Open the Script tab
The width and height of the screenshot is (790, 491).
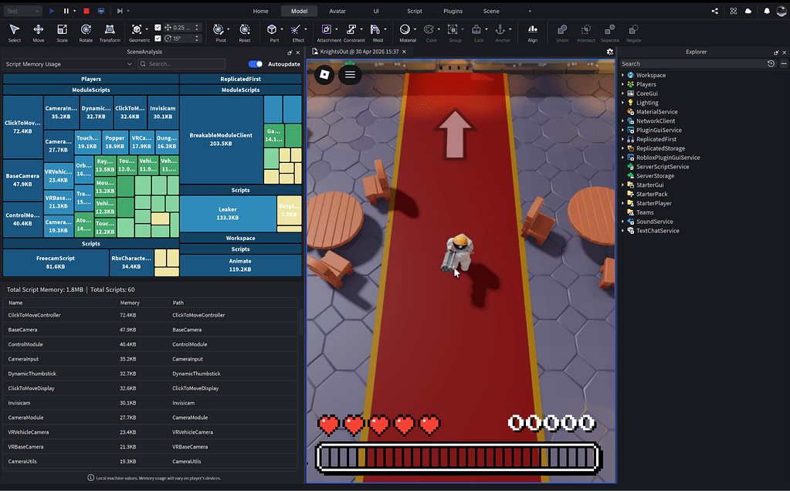pos(415,11)
